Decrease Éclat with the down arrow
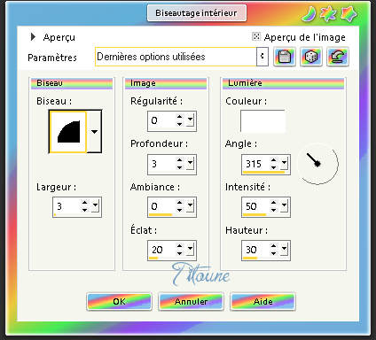The height and width of the screenshot is (340, 376). tap(179, 253)
